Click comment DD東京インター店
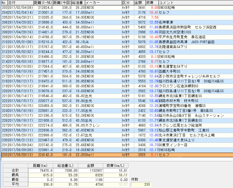This screenshot has height=188, width=233. [x=173, y=145]
